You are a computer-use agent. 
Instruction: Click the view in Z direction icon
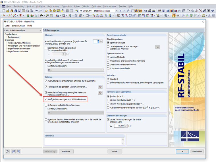(148, 16)
